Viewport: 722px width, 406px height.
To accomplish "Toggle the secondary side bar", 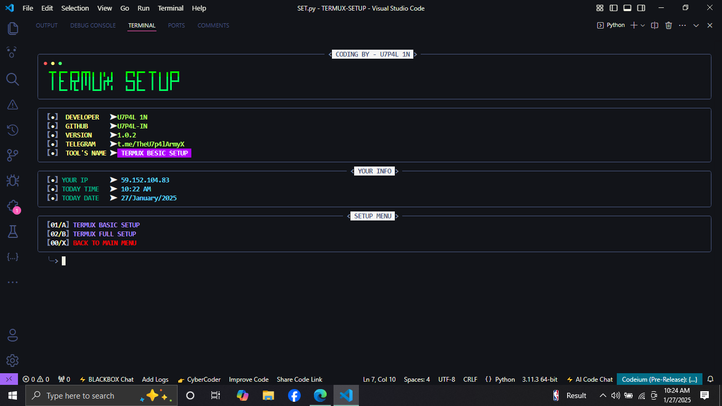I will (x=641, y=8).
